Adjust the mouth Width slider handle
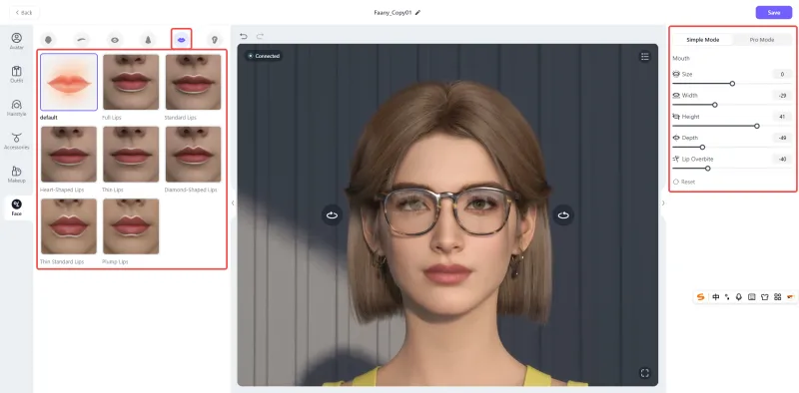The width and height of the screenshot is (799, 393). pyautogui.click(x=715, y=105)
